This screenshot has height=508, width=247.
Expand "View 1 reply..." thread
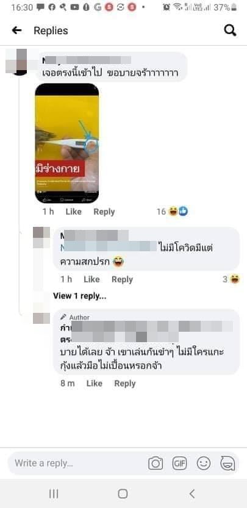(x=80, y=296)
